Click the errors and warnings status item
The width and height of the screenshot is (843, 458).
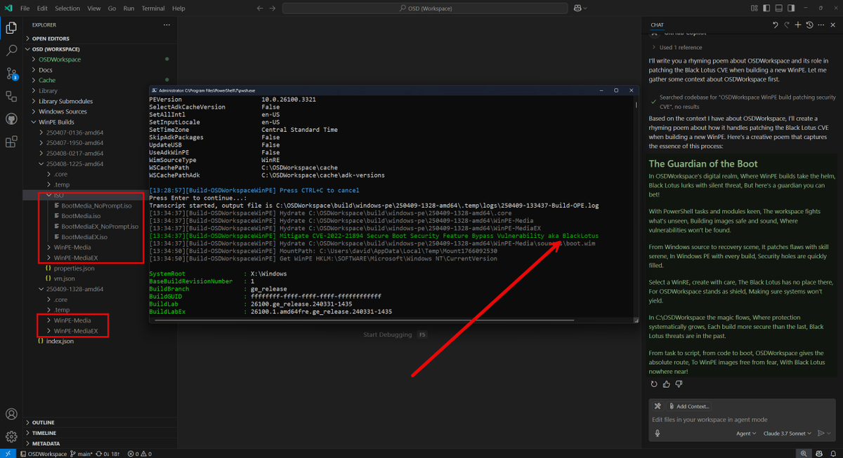click(139, 454)
